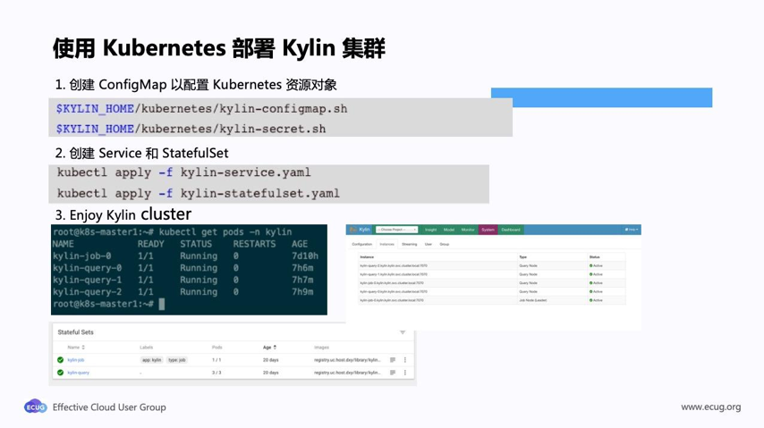The image size is (764, 428).
Task: Click the terminal cursor at the prompt
Action: pyautogui.click(x=162, y=304)
